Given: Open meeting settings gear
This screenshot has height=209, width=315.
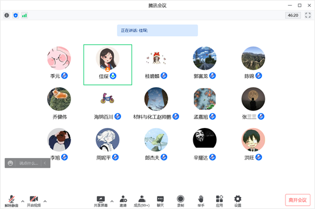Looking at the screenshot, I should pyautogui.click(x=238, y=202).
